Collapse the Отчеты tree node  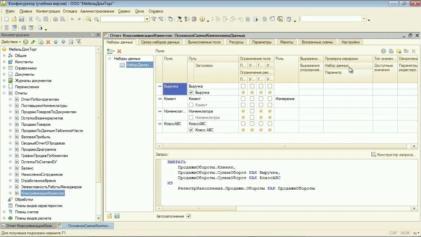point(4,93)
